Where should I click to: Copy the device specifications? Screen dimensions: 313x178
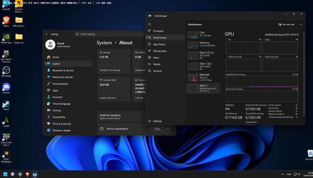click(x=157, y=129)
